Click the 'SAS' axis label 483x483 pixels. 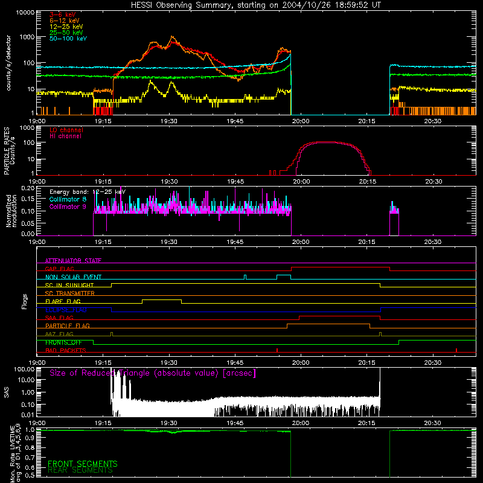[7, 392]
